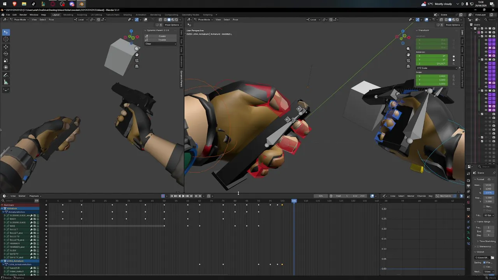This screenshot has height=280, width=498.
Task: Switch to the Modeling workspace tab
Action: [x=68, y=15]
